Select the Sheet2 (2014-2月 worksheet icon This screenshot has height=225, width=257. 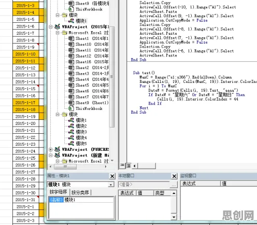[71, 67]
